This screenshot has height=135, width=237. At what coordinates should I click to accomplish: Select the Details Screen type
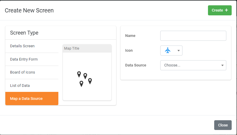click(32, 46)
